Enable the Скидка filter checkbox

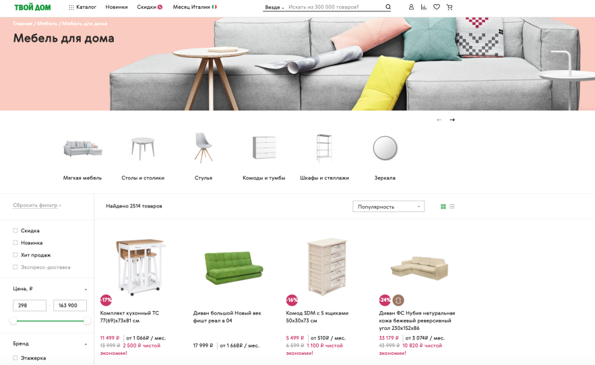click(x=15, y=230)
